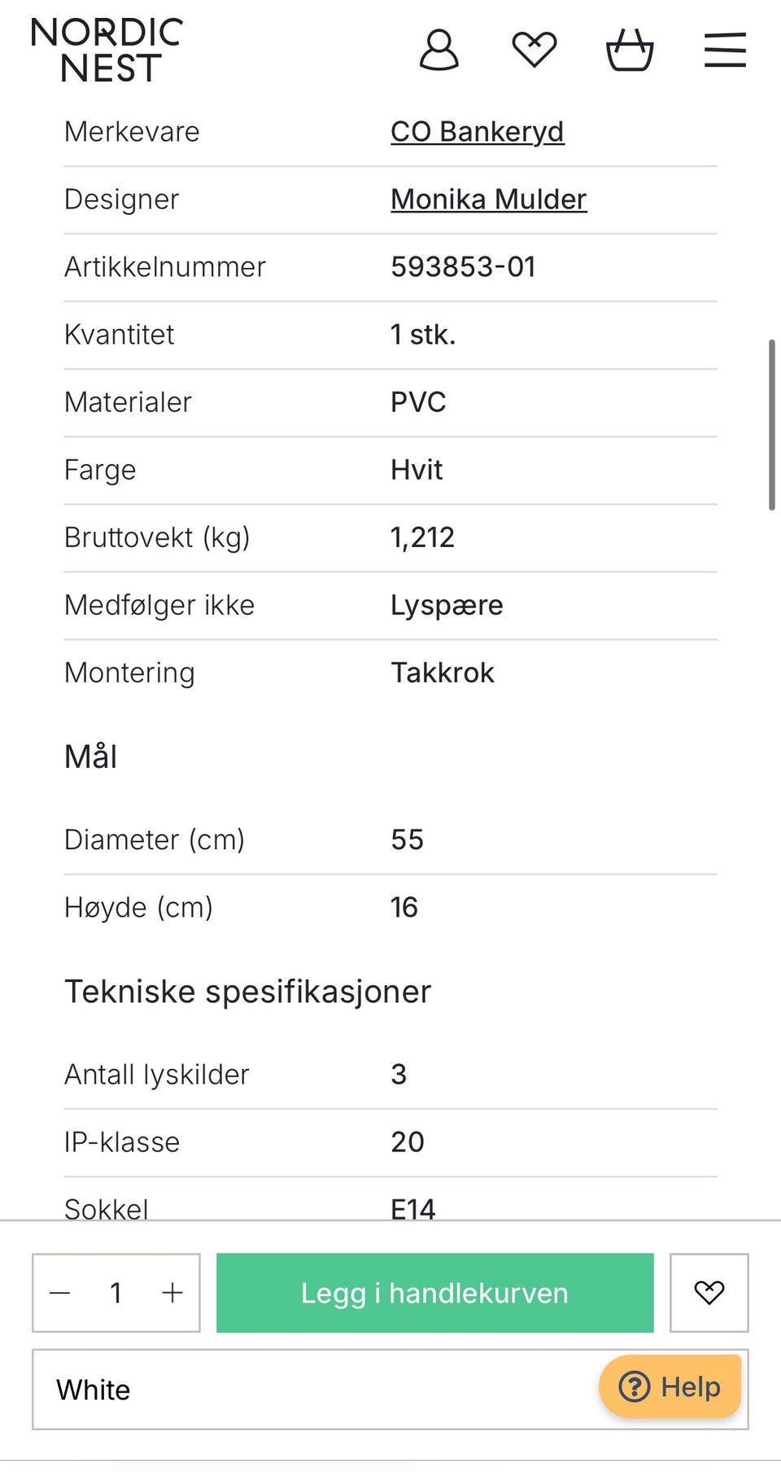This screenshot has width=781, height=1472.
Task: Open the White color variant selector
Action: [x=390, y=1390]
